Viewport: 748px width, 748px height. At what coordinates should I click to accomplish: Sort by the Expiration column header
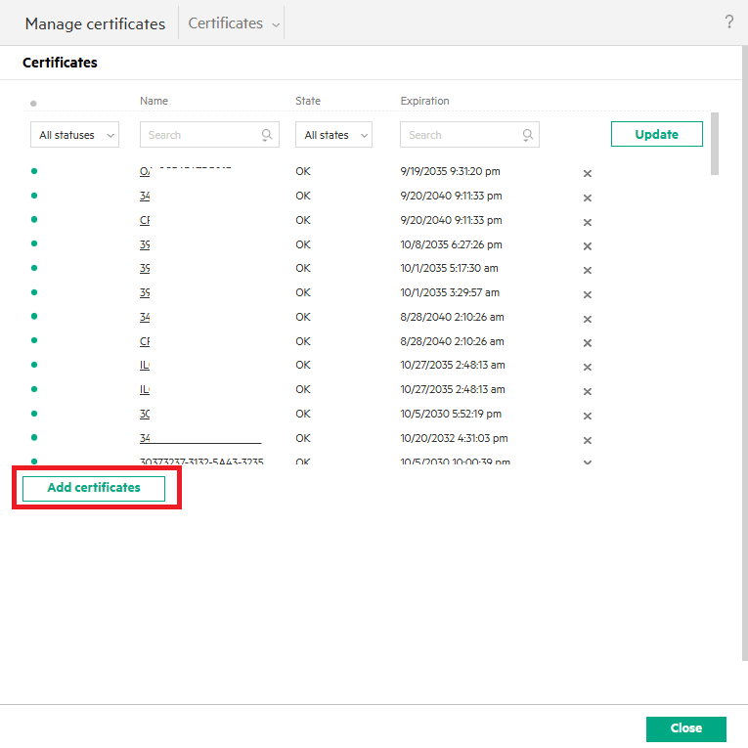[x=424, y=101]
